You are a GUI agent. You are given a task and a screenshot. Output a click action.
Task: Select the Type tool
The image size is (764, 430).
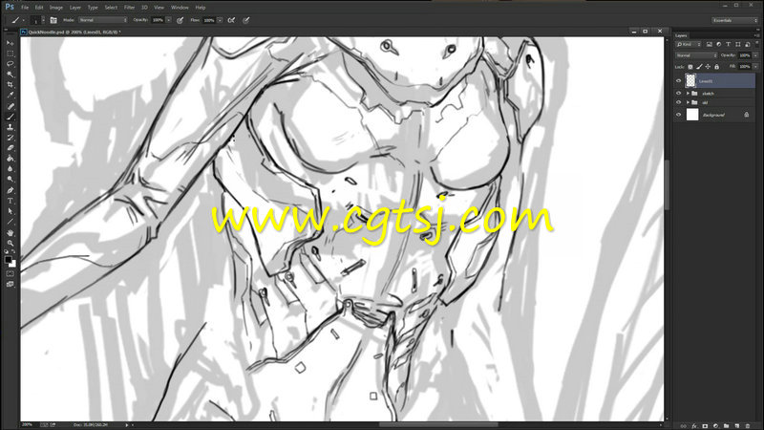click(10, 201)
